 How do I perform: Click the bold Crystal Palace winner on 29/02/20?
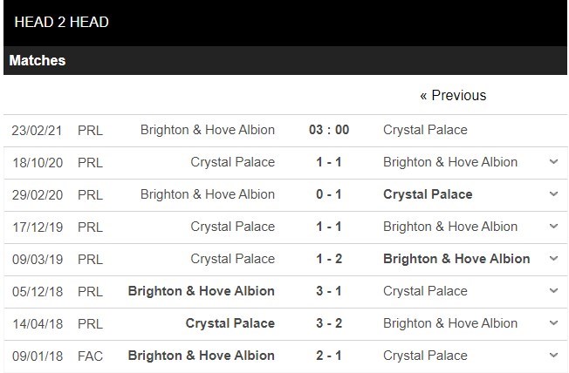pyautogui.click(x=428, y=194)
